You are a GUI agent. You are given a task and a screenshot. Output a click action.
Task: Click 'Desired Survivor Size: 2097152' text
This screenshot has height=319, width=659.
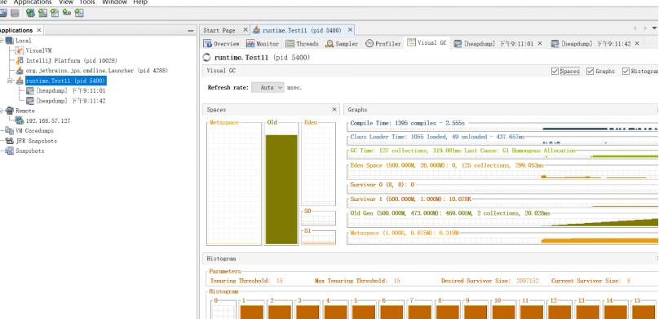click(489, 281)
